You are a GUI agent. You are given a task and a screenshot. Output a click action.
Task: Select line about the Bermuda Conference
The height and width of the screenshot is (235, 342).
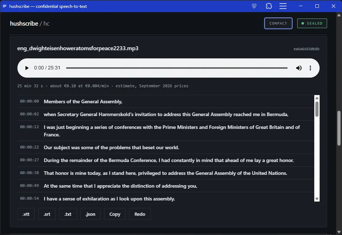[169, 160]
